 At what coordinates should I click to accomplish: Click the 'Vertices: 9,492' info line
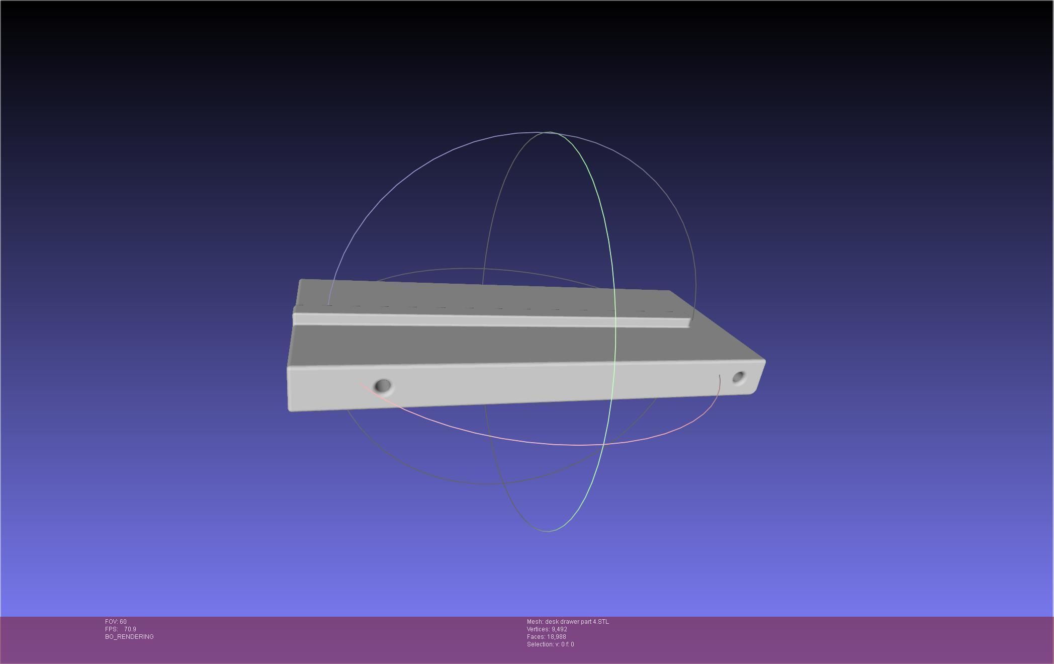point(547,629)
